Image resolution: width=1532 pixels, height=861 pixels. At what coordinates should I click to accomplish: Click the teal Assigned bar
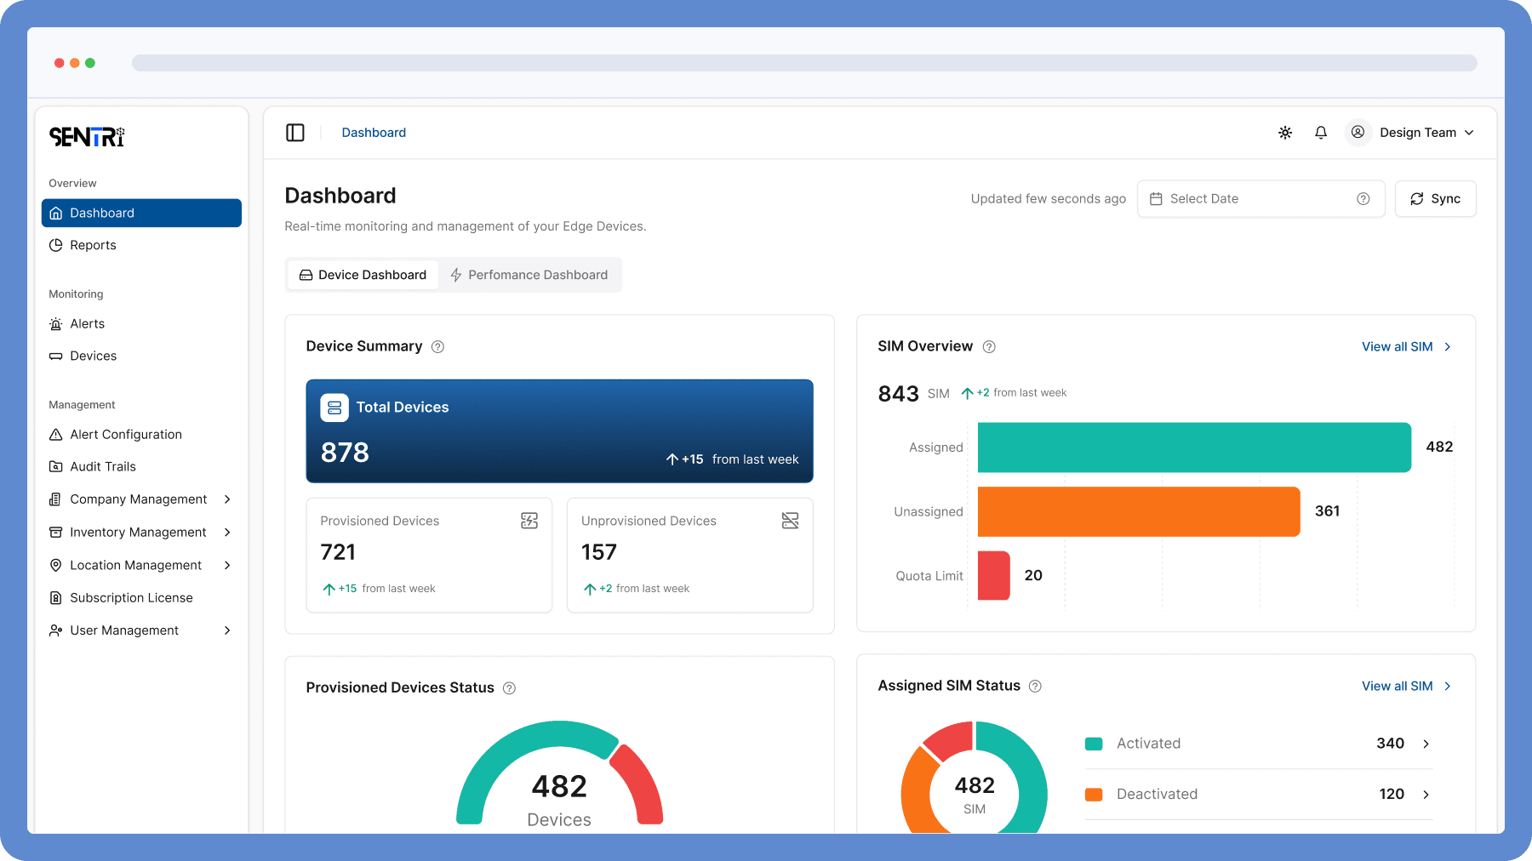click(x=1194, y=448)
